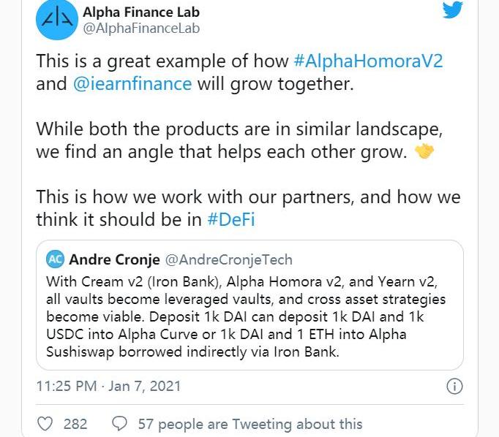This screenshot has width=499, height=437.
Task: Visit the @AlphaFinanceLab handle
Action: [141, 28]
